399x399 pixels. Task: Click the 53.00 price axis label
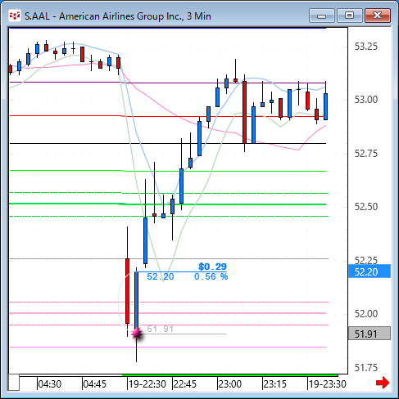coord(366,100)
